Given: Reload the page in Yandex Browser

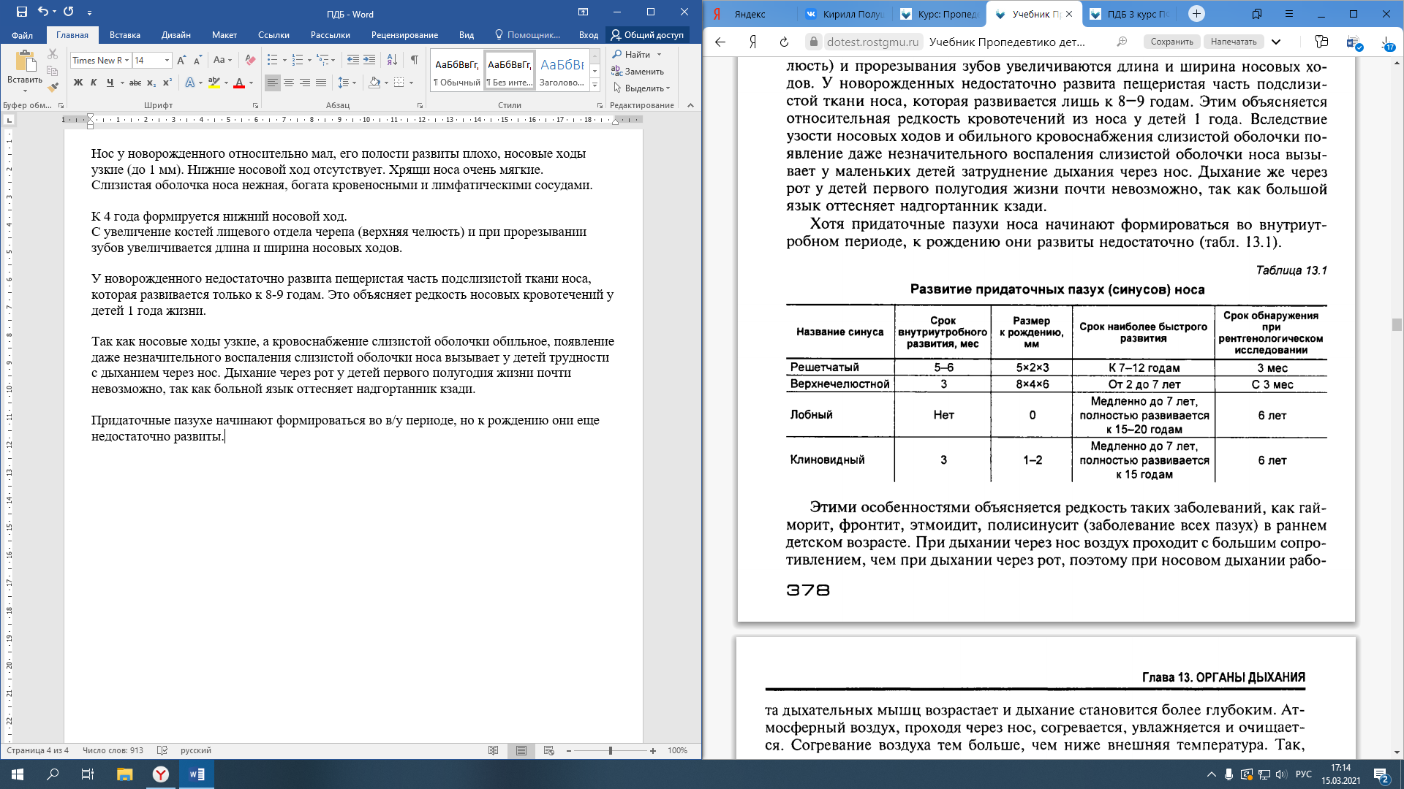Looking at the screenshot, I should 784,42.
